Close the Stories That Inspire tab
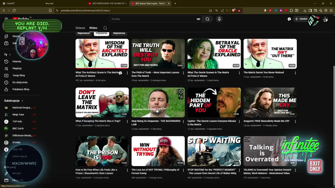 [x=169, y=3]
